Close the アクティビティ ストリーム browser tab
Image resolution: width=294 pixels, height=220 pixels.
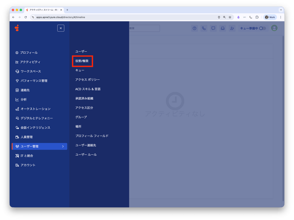click(x=61, y=10)
